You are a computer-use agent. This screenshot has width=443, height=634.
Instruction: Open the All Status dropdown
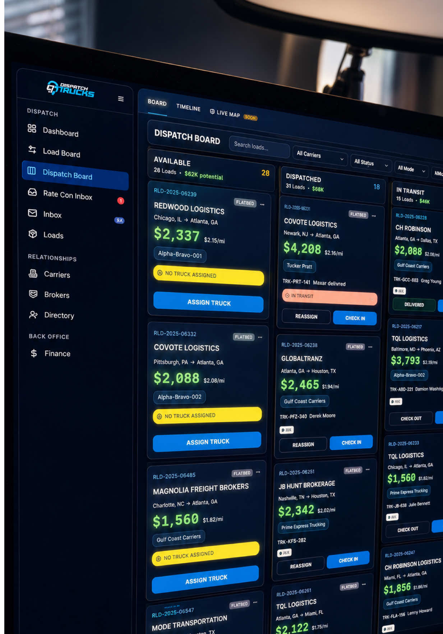click(371, 164)
